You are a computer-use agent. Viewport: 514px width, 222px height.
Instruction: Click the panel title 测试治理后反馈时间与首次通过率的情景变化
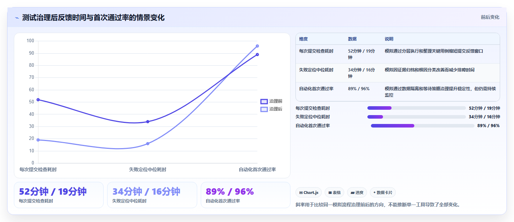pos(93,18)
